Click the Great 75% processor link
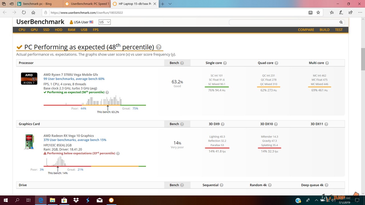 (135, 108)
